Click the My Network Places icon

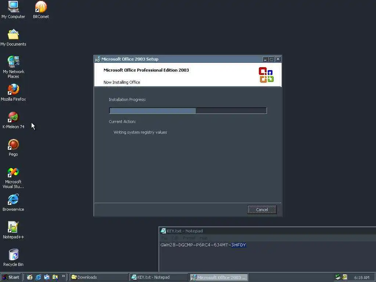pos(14,67)
